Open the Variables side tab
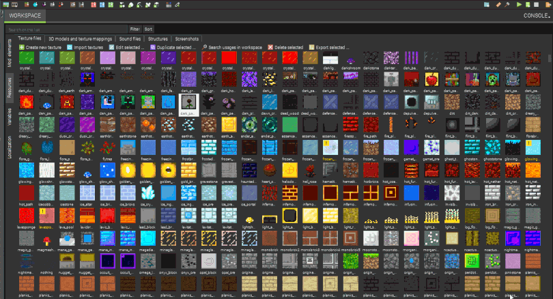This screenshot has width=553, height=299. pyautogui.click(x=10, y=117)
